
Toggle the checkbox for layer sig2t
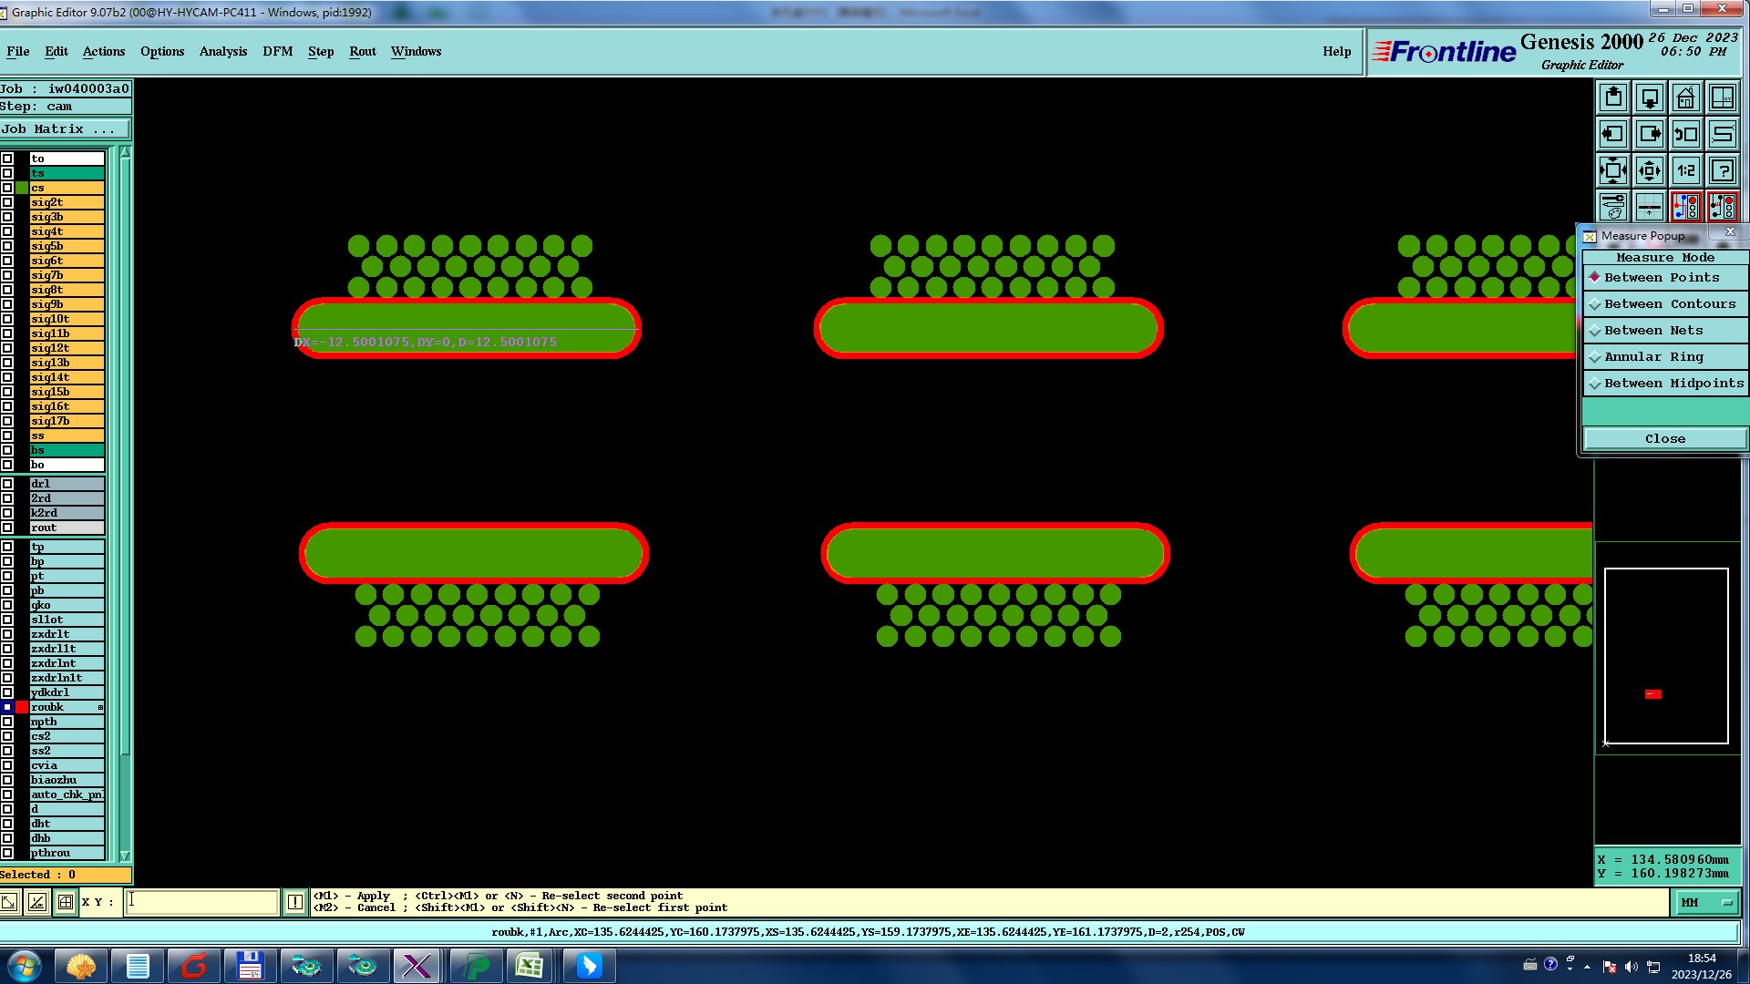(x=7, y=202)
